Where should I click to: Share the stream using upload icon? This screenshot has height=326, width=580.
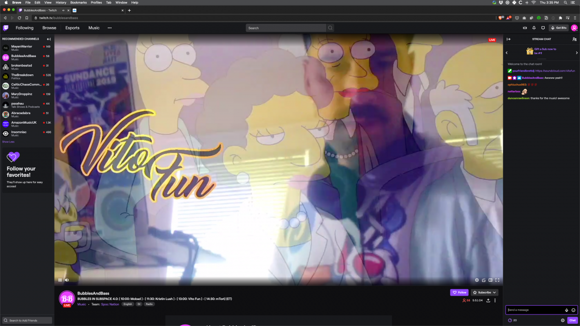pos(488,300)
